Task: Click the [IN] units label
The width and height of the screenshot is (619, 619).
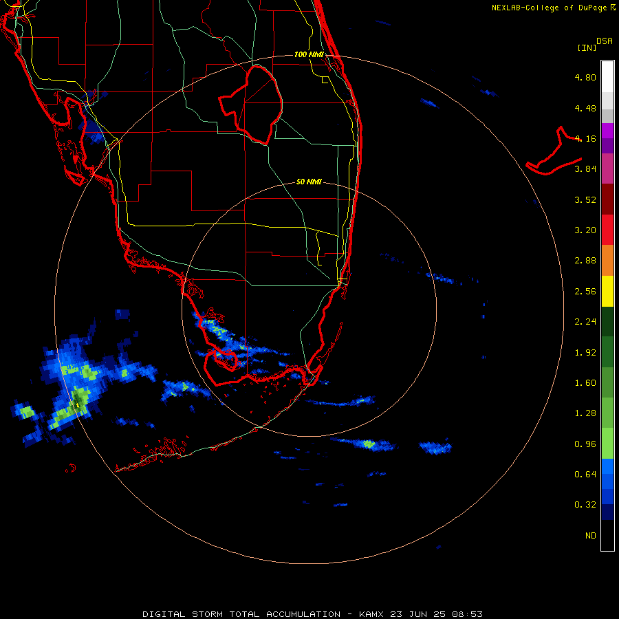Action: [x=587, y=47]
